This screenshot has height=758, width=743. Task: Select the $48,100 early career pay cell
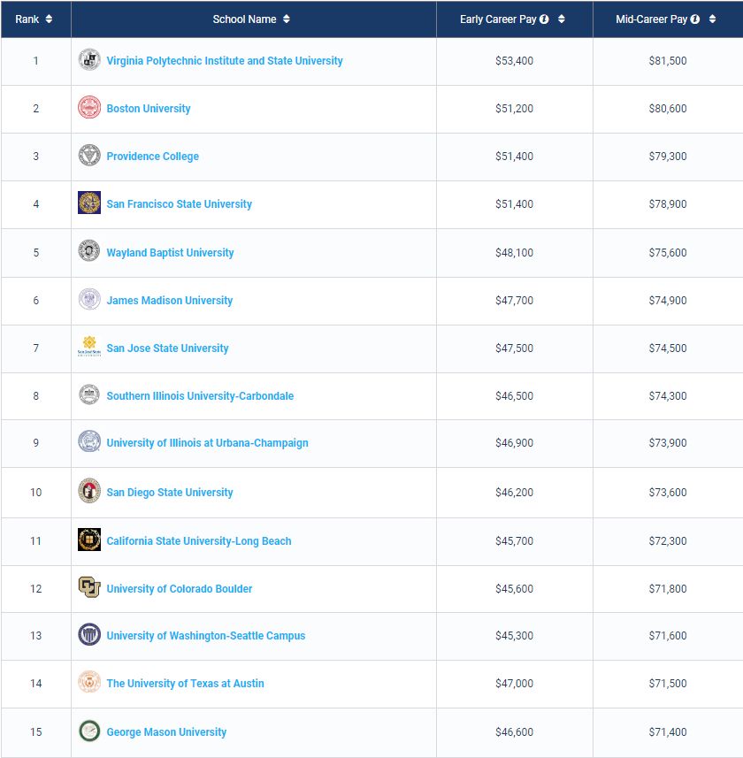click(x=514, y=253)
